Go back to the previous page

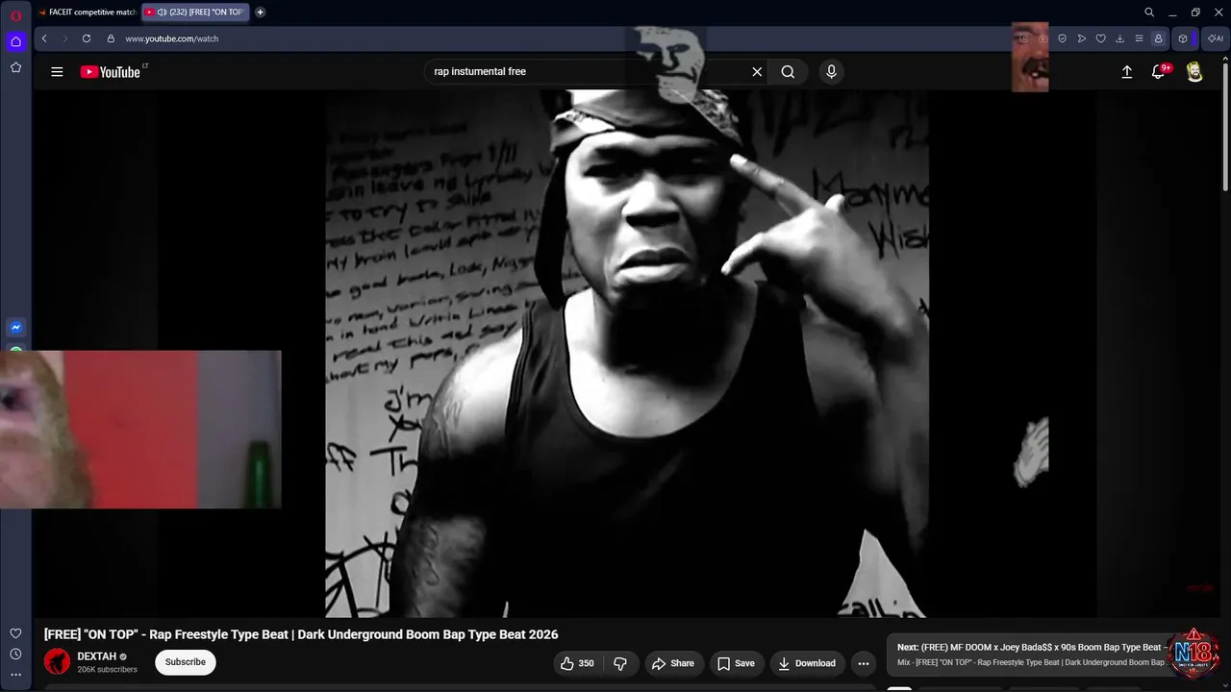44,38
